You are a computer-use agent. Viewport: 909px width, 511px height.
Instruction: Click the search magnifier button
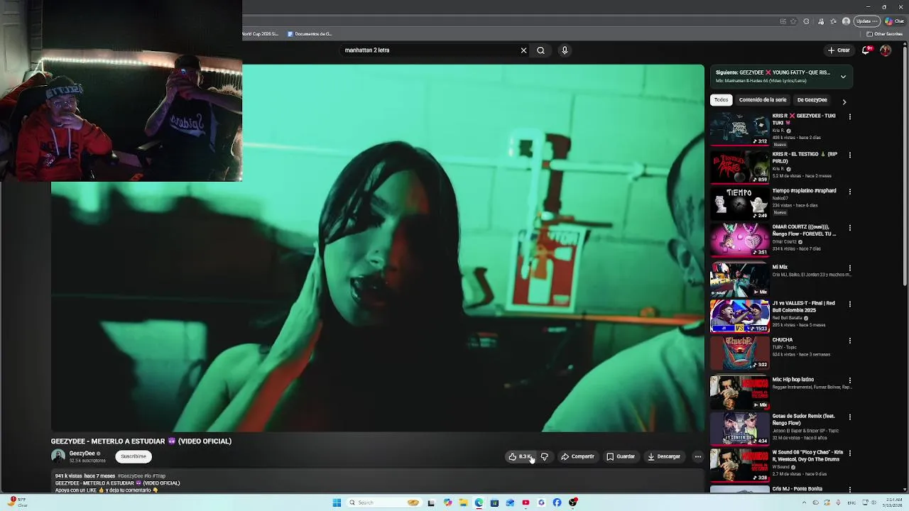click(x=540, y=50)
